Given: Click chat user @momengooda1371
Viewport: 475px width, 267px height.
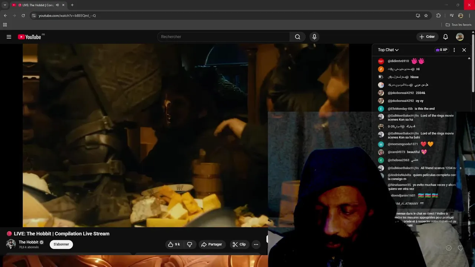Looking at the screenshot, I should 403,144.
